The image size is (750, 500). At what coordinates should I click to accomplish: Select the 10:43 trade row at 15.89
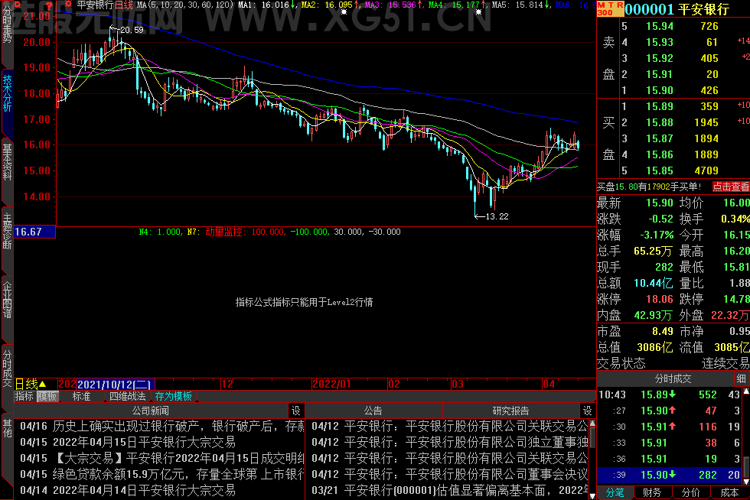click(670, 394)
